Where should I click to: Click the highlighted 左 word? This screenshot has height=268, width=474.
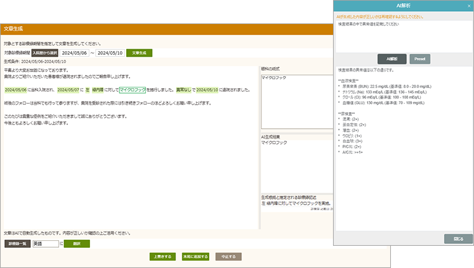point(87,90)
